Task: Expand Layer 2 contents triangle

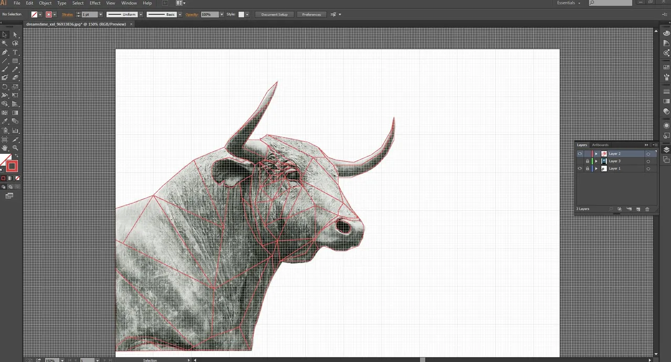Action: click(x=596, y=154)
